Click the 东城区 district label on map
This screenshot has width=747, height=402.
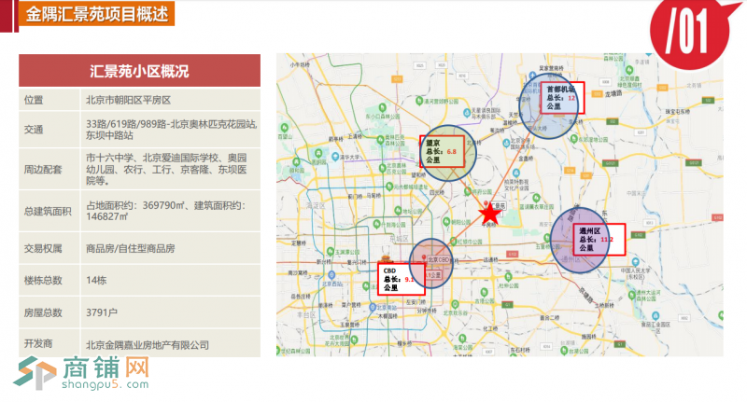pyautogui.click(x=399, y=239)
